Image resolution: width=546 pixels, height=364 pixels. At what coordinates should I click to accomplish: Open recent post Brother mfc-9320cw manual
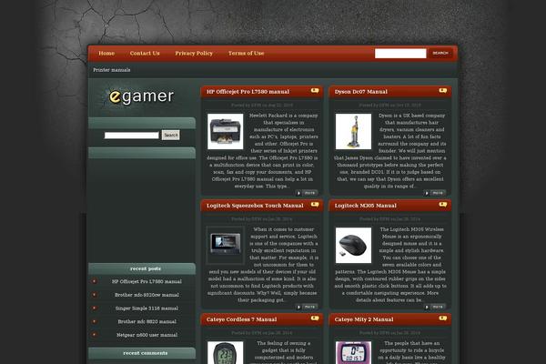click(x=147, y=295)
